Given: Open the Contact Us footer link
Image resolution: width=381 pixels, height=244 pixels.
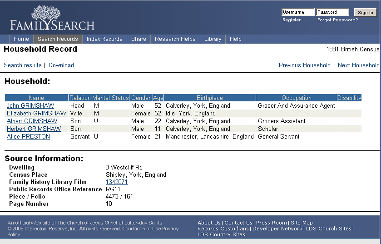Looking at the screenshot, I should 238,223.
